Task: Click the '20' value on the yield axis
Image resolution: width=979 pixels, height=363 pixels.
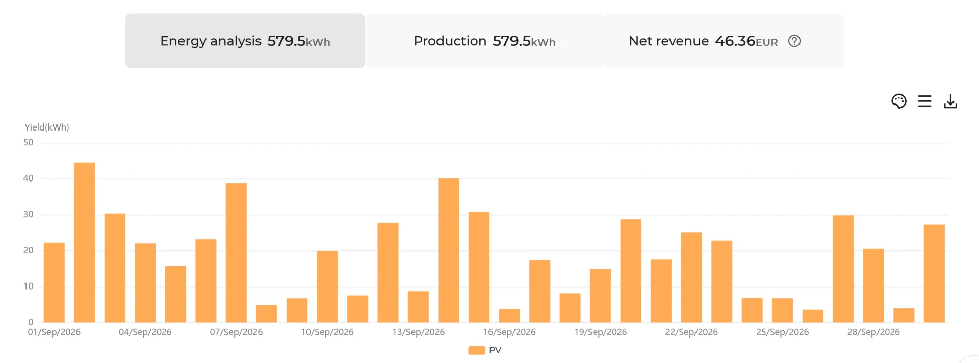Action: pyautogui.click(x=29, y=250)
